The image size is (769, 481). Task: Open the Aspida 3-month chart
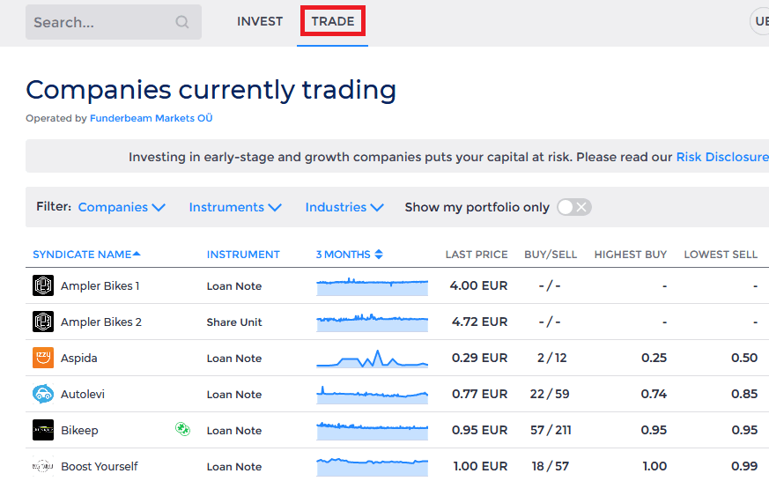click(x=373, y=358)
